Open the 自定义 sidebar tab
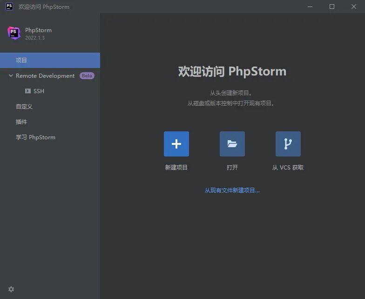The width and height of the screenshot is (365, 299). point(50,106)
